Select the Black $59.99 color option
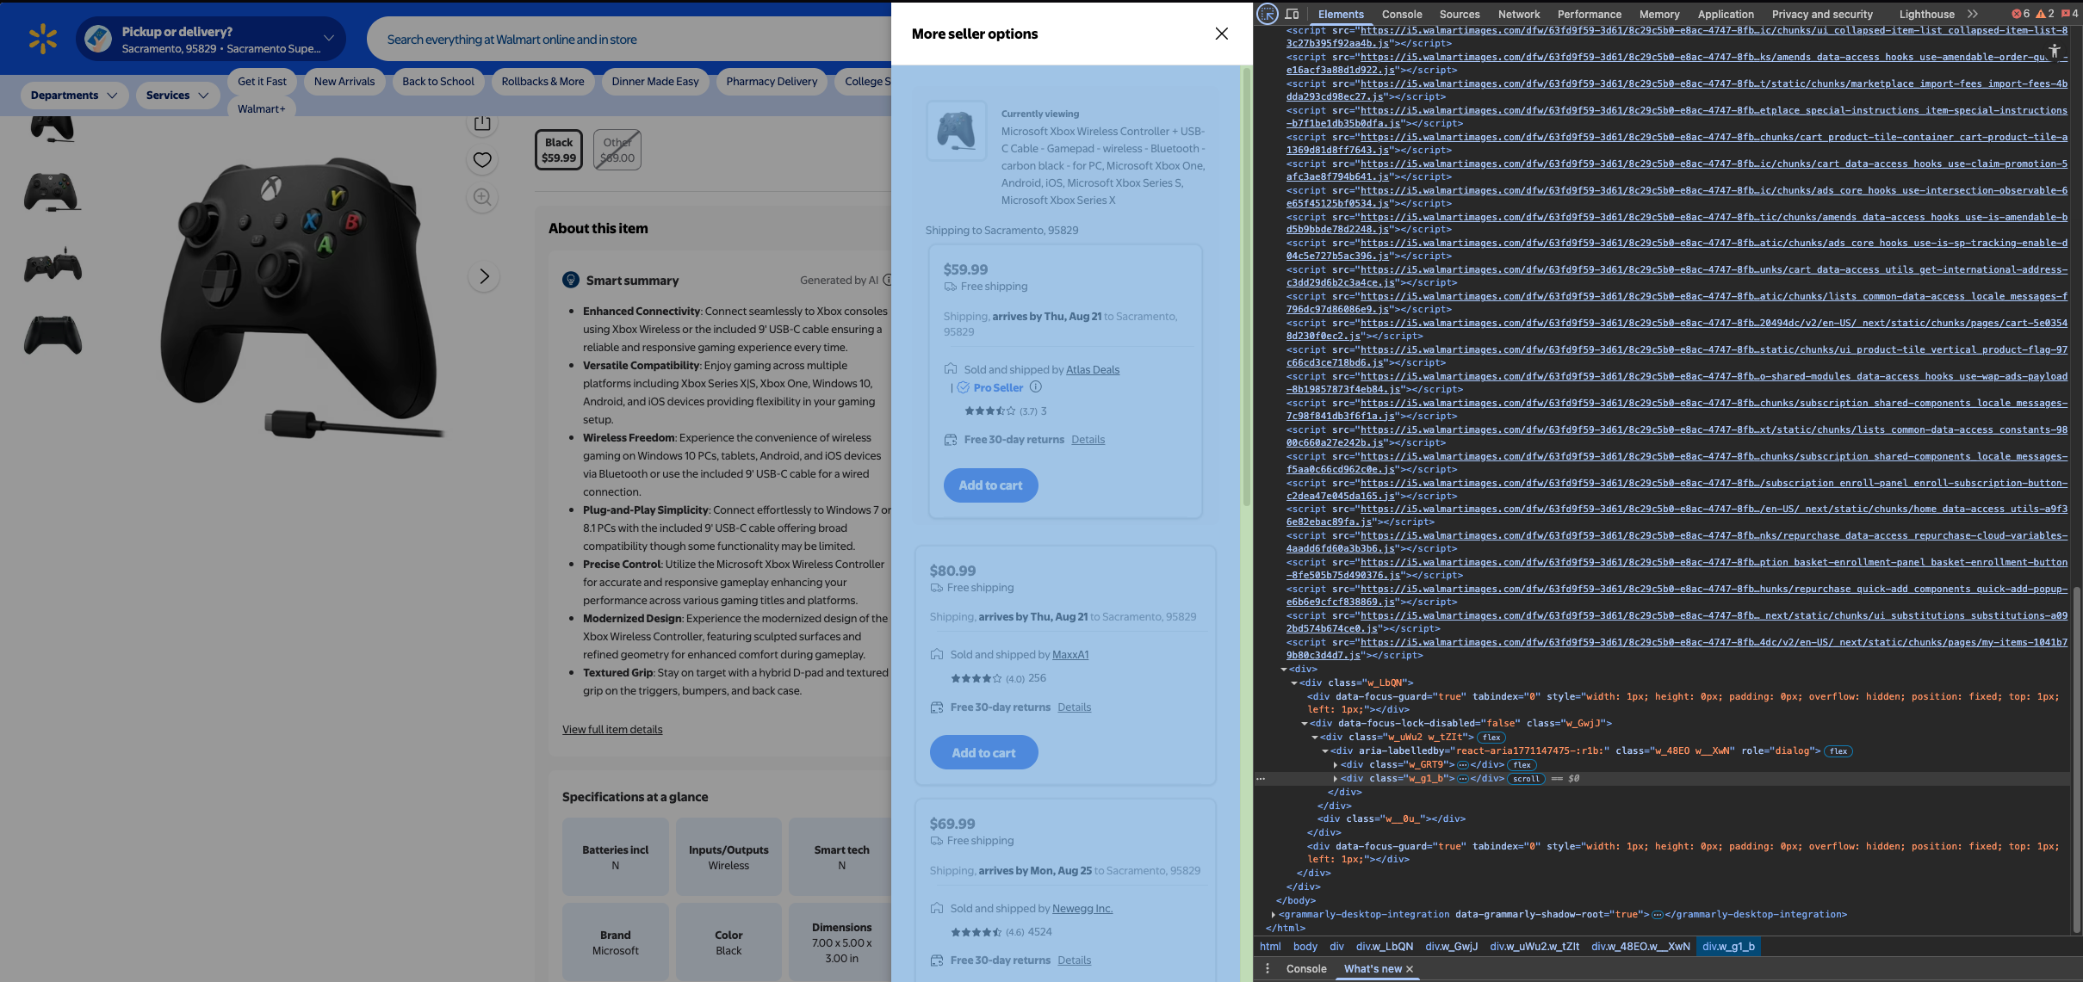The width and height of the screenshot is (2083, 982). [x=559, y=150]
